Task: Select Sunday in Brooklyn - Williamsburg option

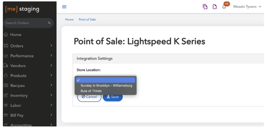Action: [x=106, y=85]
